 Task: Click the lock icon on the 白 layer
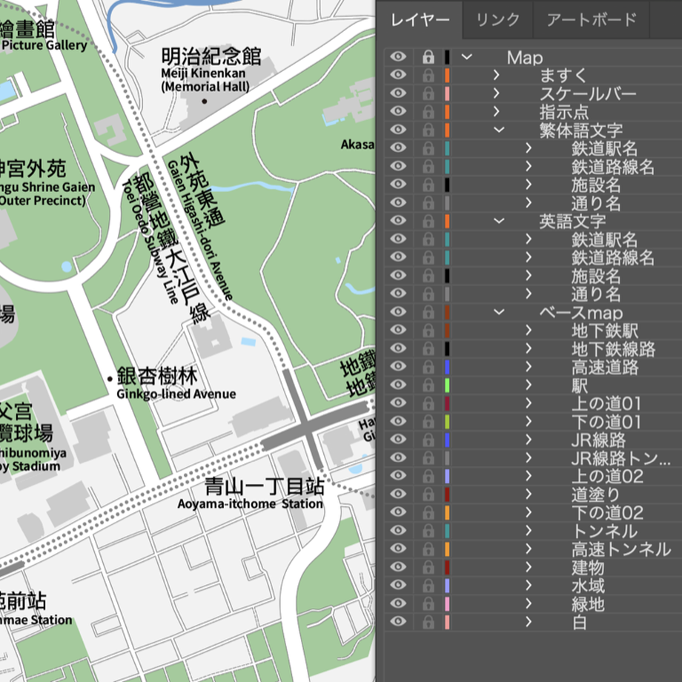428,622
